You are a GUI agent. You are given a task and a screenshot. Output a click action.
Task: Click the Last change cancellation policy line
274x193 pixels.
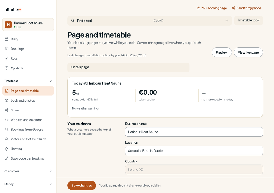point(107,55)
